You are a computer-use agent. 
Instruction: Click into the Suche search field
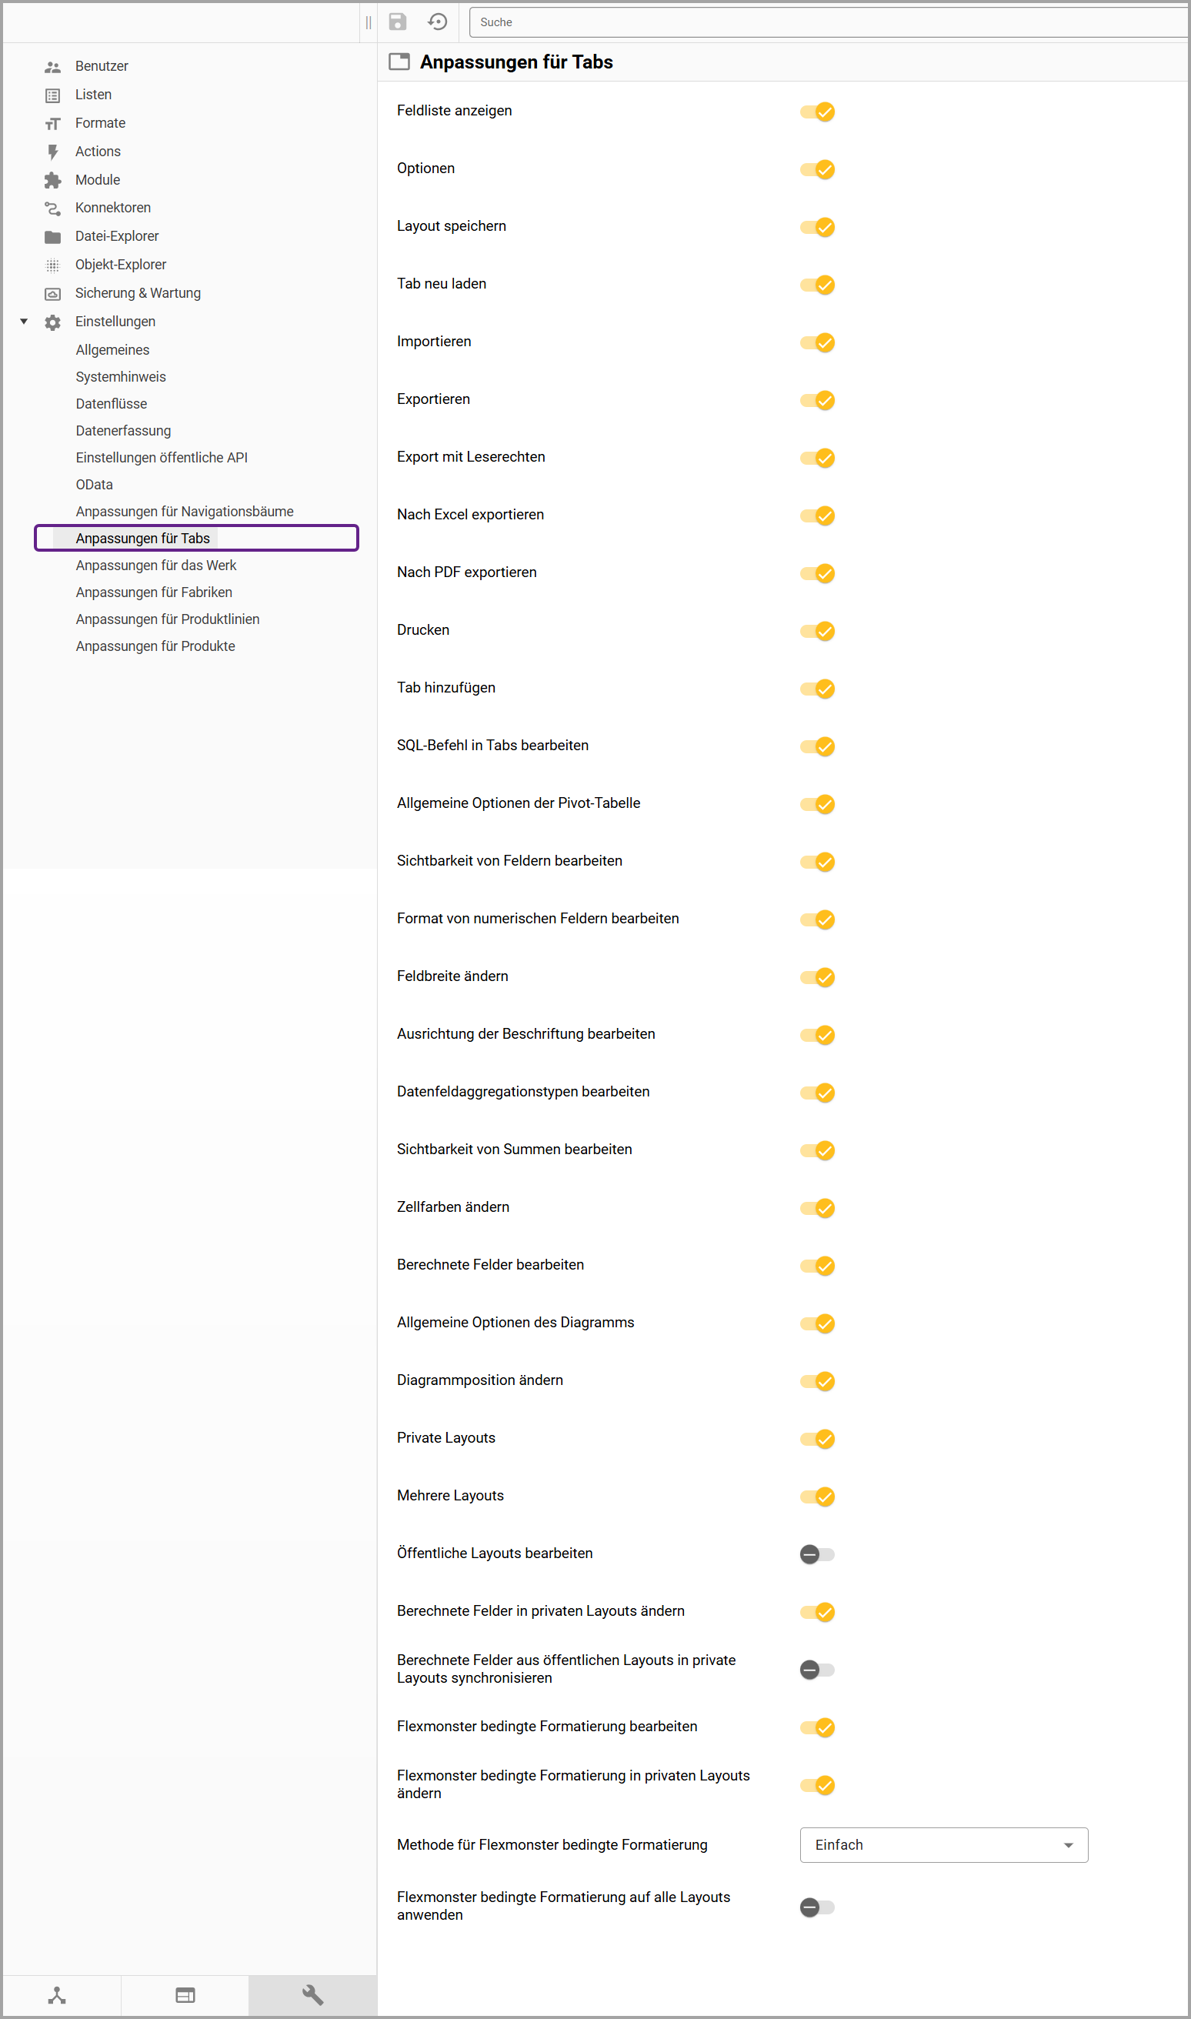pos(826,22)
